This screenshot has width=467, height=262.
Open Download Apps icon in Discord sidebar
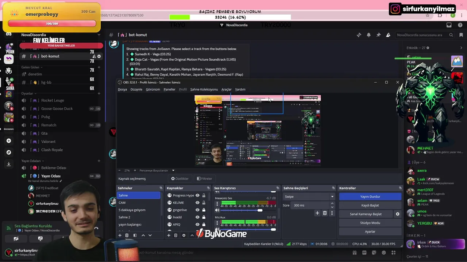pos(9,164)
